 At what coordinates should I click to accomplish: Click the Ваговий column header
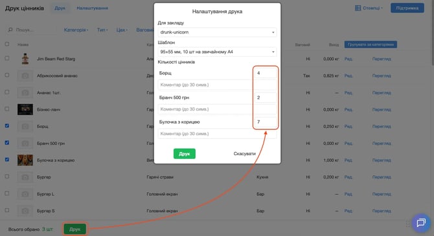[x=303, y=45]
